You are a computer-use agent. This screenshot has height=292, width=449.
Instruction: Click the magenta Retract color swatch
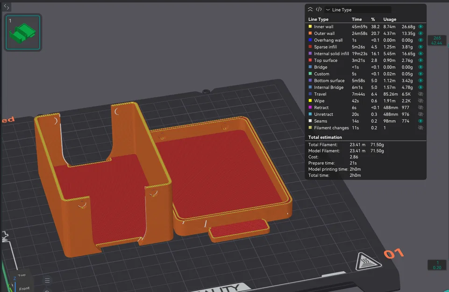[310, 107]
